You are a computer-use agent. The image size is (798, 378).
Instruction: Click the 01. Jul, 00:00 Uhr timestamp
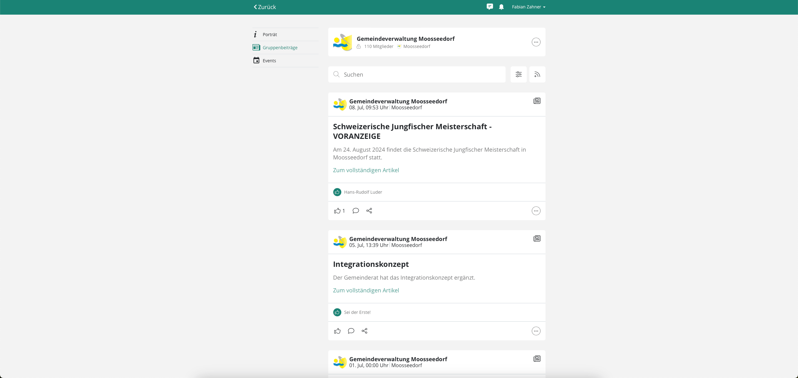click(x=368, y=365)
